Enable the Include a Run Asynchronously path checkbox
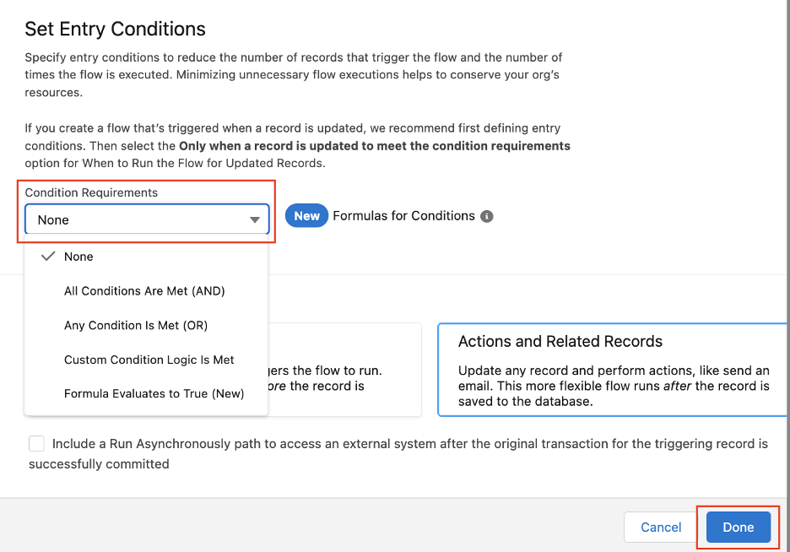Viewport: 790px width, 552px height. coord(35,443)
